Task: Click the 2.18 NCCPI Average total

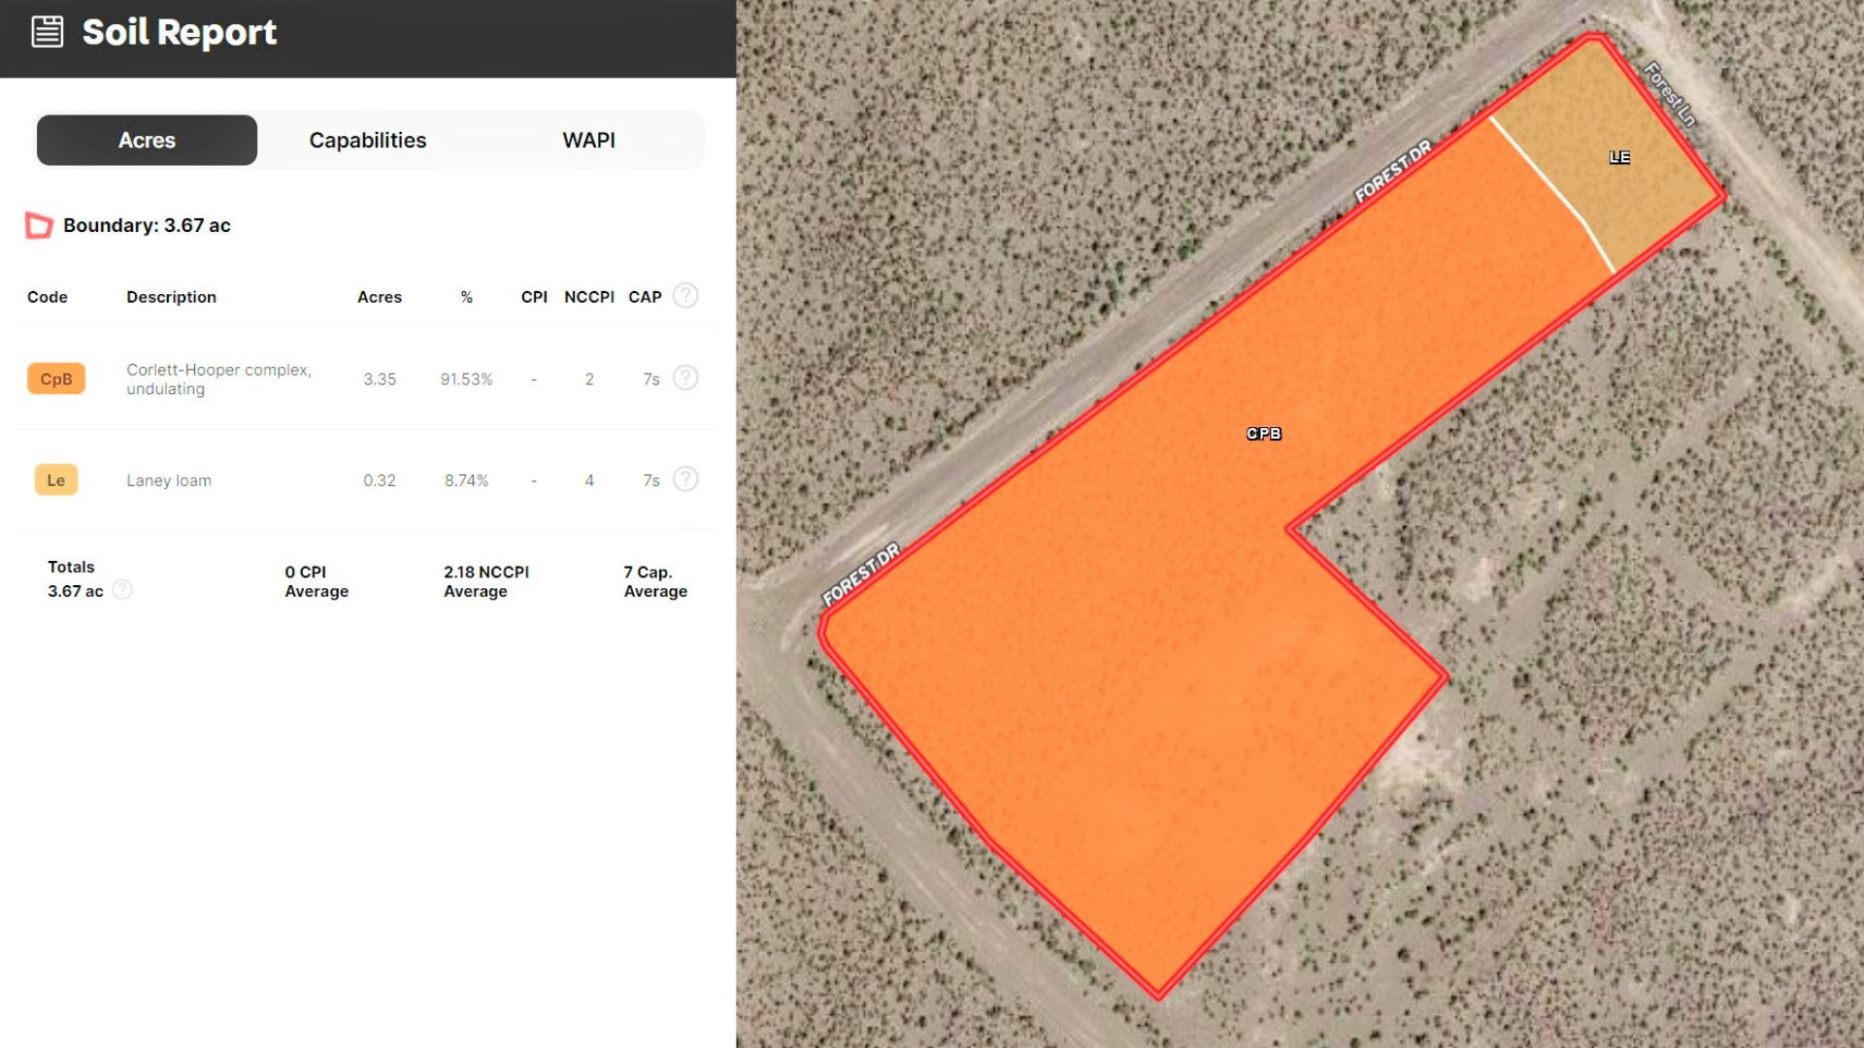Action: (485, 581)
